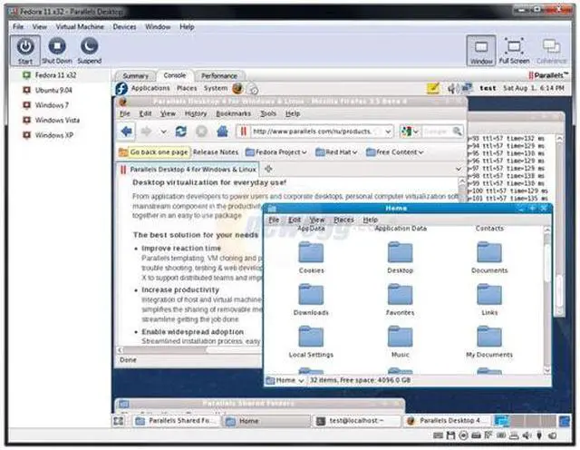
Task: Open the search engine selector dropdown
Action: tap(410, 132)
